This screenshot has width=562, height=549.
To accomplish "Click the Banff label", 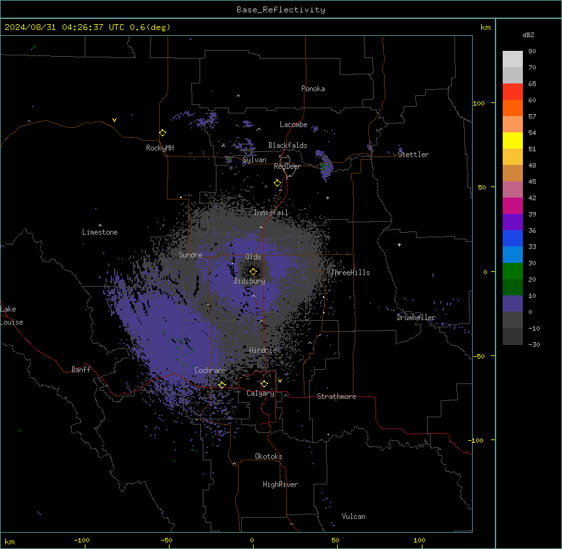I will (81, 370).
